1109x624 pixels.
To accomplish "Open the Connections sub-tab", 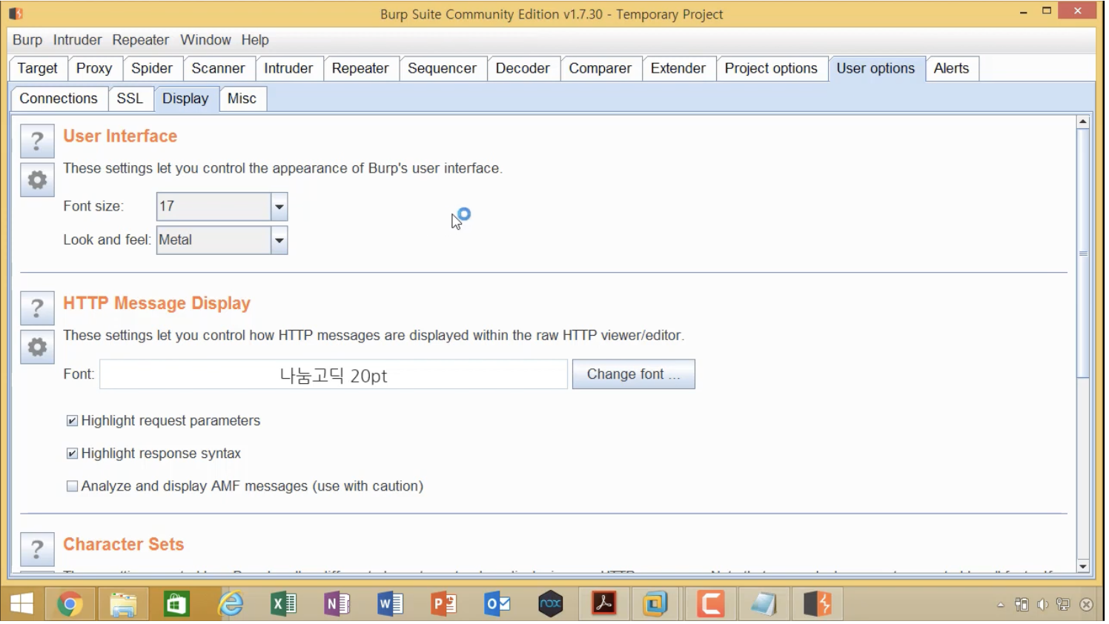I will 59,99.
